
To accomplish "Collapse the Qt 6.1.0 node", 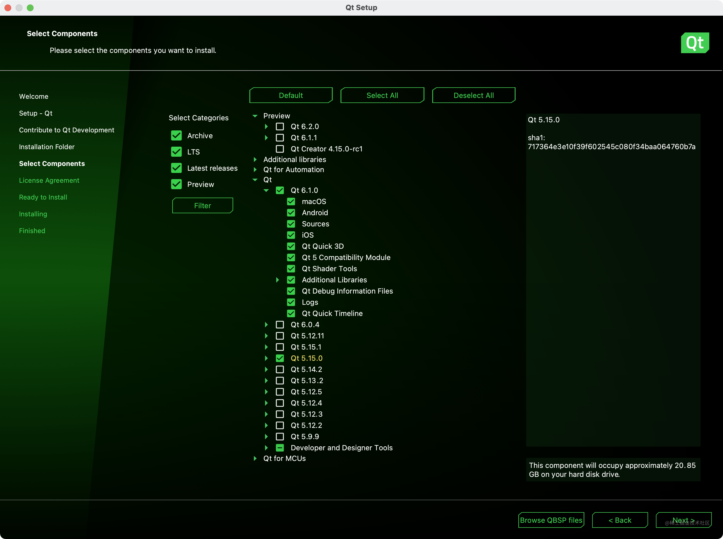I will (266, 190).
